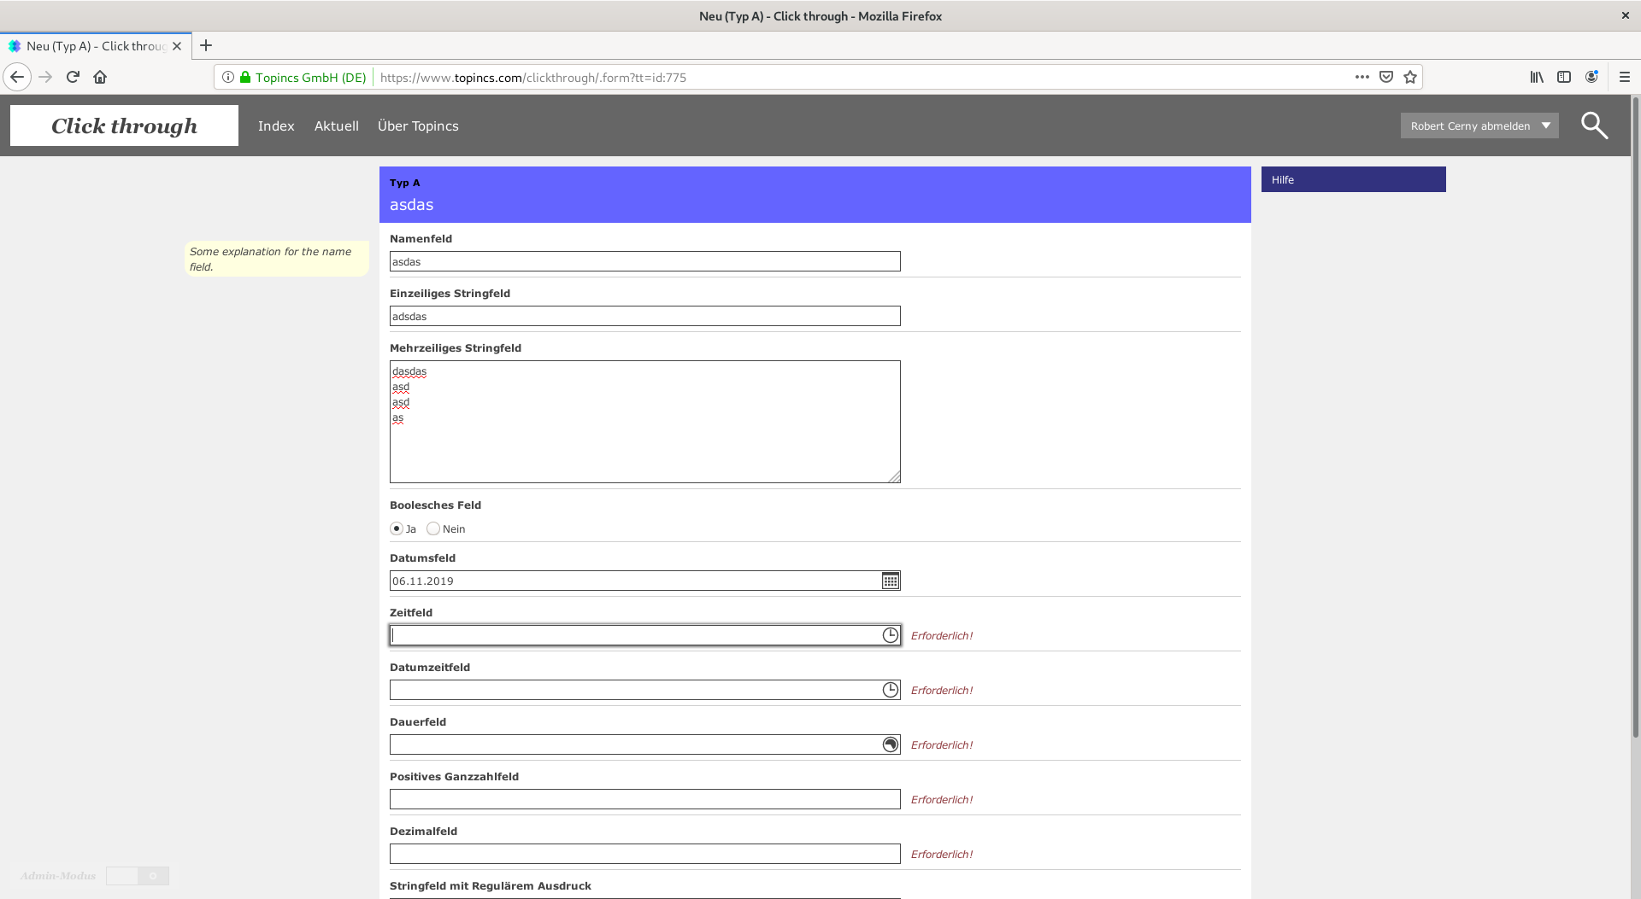Screen dimensions: 1641x899
Task: Click the clock icon in Datumzeitfeld
Action: click(x=890, y=690)
